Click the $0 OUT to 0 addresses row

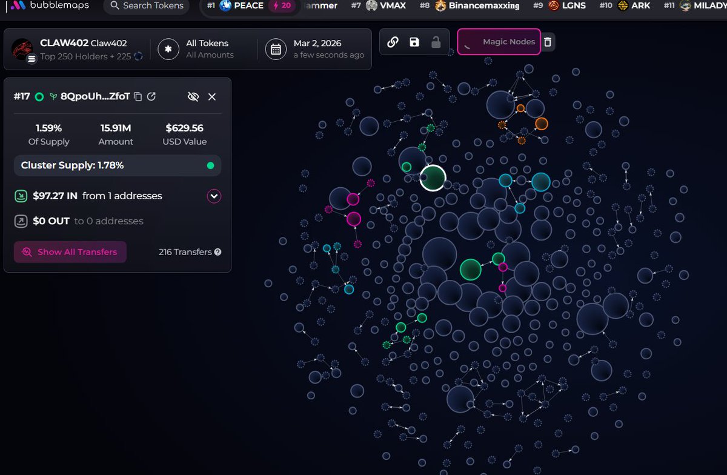click(88, 221)
